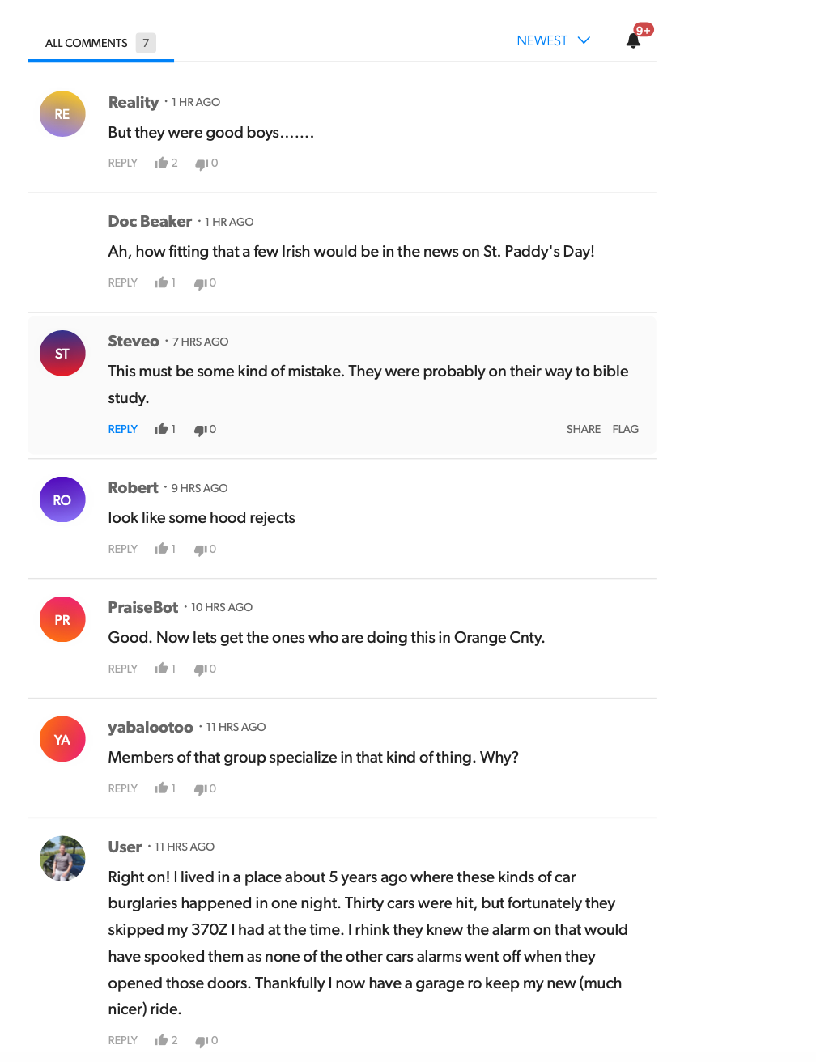Click User's profile photo avatar
The width and height of the screenshot is (816, 1062).
click(x=62, y=858)
